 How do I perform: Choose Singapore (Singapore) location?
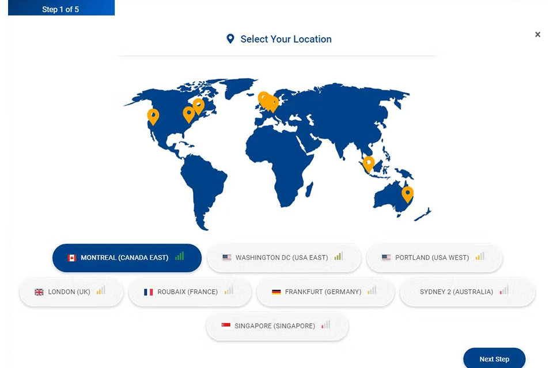click(278, 326)
